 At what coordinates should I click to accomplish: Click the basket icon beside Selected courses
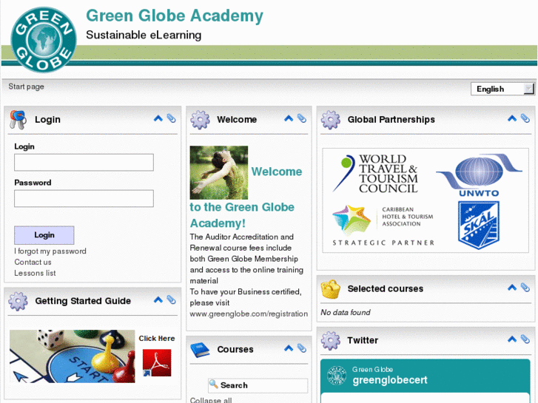coord(330,289)
